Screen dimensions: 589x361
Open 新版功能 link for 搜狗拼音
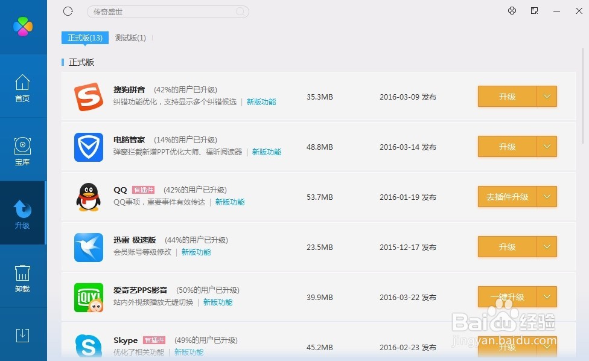(261, 102)
